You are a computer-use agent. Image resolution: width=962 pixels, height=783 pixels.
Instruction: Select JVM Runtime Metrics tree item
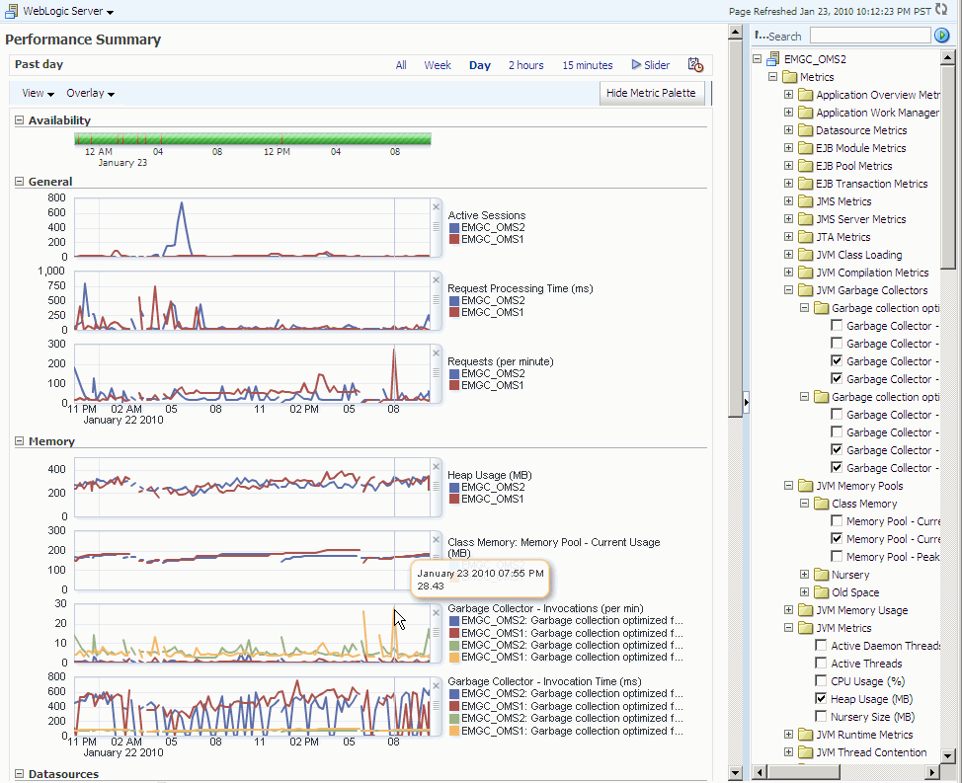coord(864,734)
